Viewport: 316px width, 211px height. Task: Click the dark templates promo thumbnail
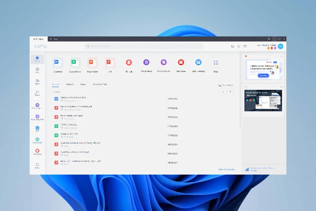263,101
